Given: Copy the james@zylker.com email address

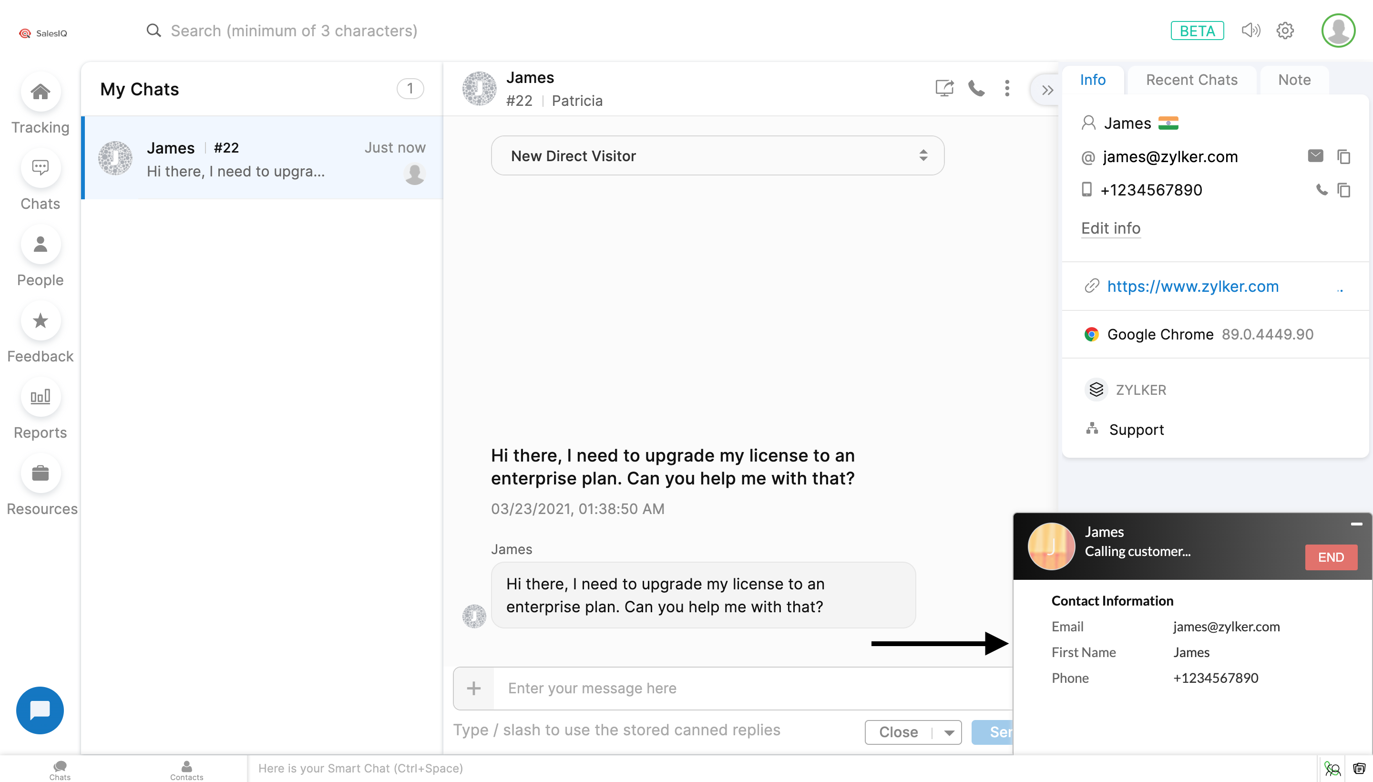Looking at the screenshot, I should (x=1343, y=157).
